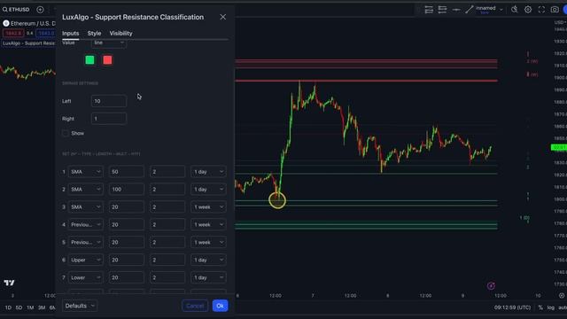Switch to the Style tab

click(x=94, y=34)
